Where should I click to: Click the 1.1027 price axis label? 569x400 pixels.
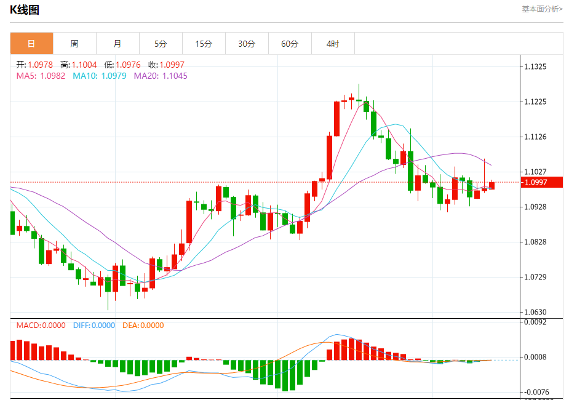[535, 172]
